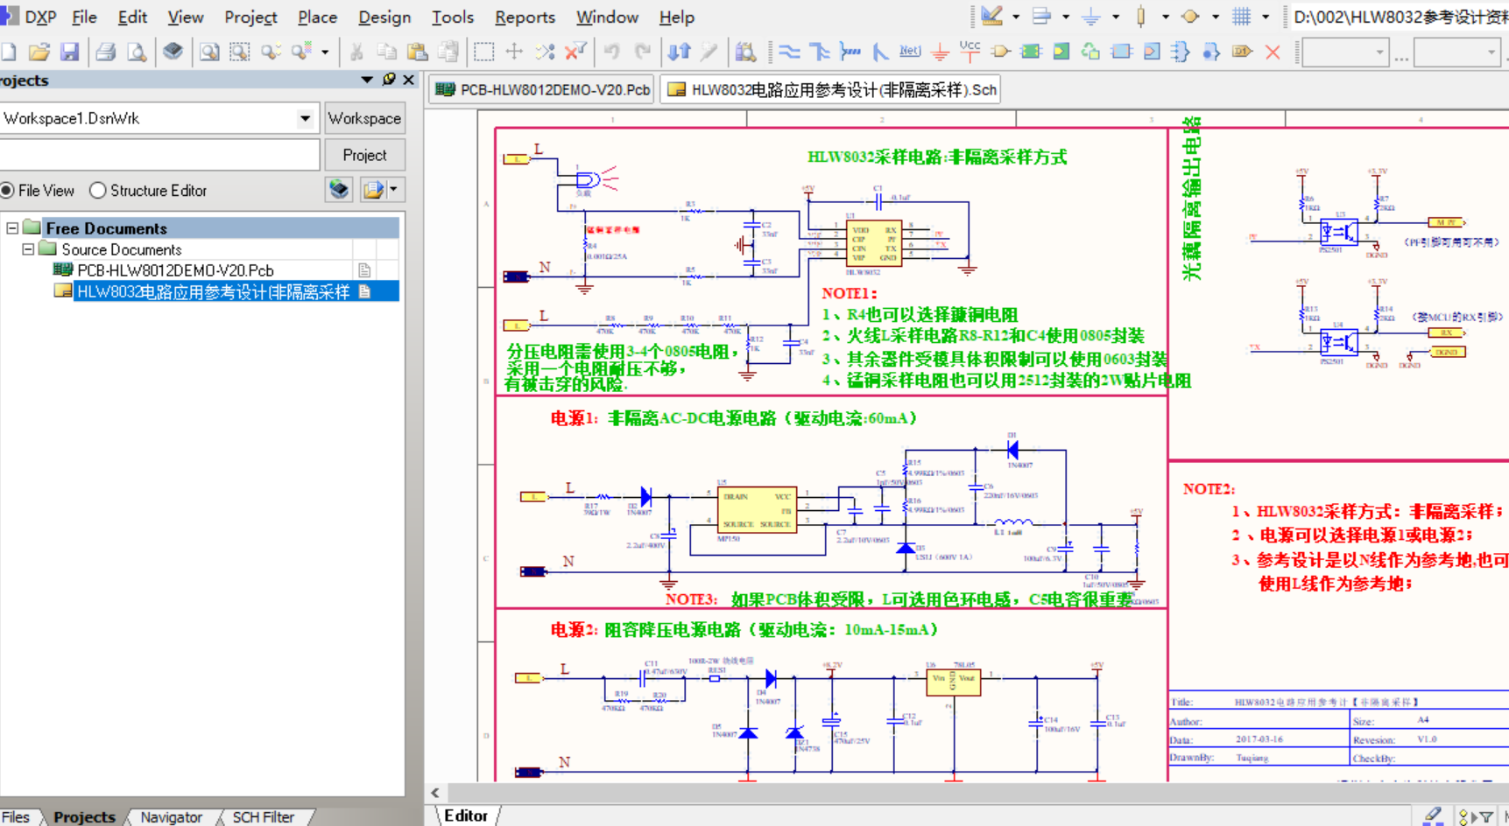Open Print Preview from the toolbar
Image resolution: width=1509 pixels, height=826 pixels.
pos(137,52)
